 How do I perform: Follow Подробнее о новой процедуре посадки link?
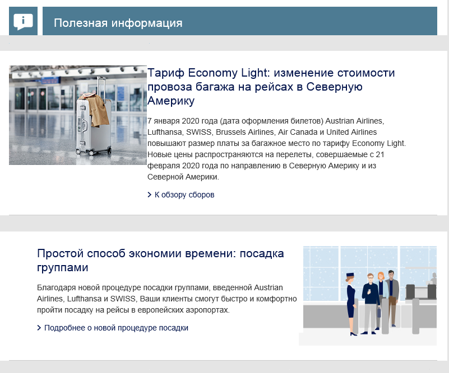pos(116,328)
